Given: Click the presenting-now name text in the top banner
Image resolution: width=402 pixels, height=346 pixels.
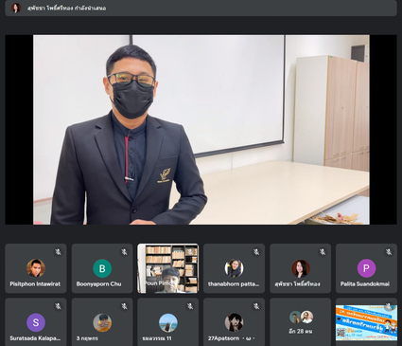Looking at the screenshot, I should [66, 9].
